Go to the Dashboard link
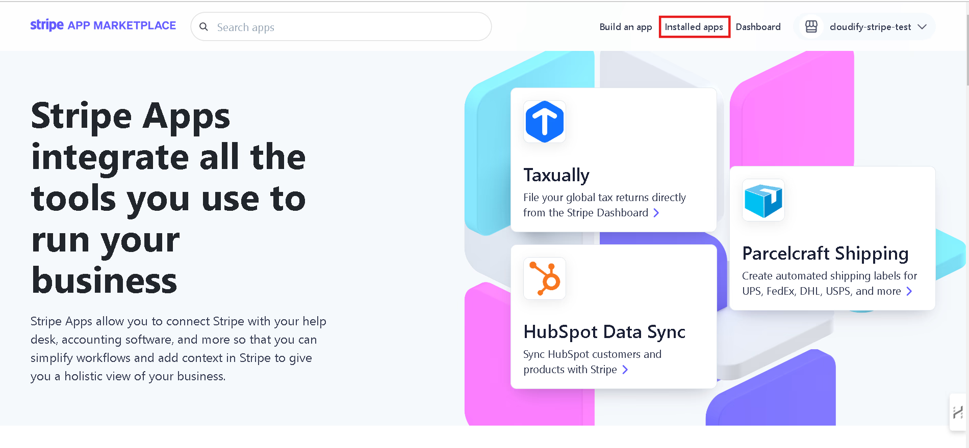 (x=758, y=27)
